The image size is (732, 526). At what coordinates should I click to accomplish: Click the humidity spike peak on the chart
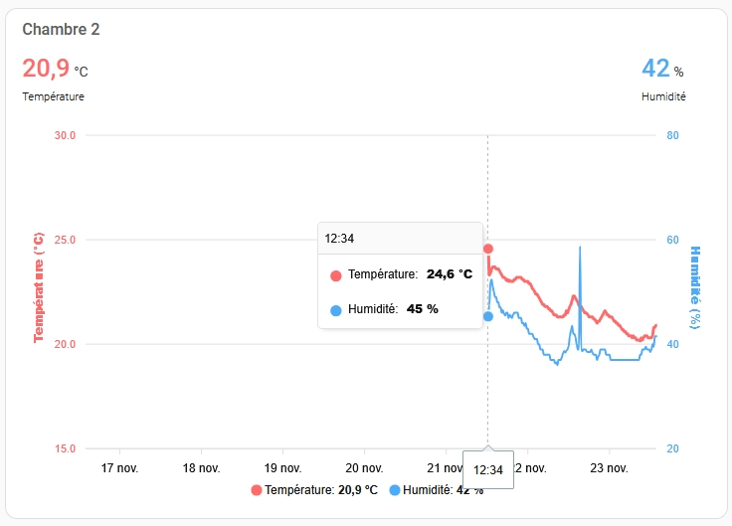tap(580, 248)
